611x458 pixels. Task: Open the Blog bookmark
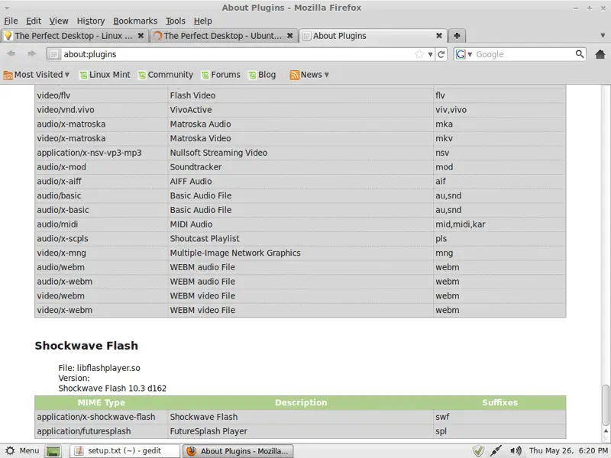click(x=262, y=75)
